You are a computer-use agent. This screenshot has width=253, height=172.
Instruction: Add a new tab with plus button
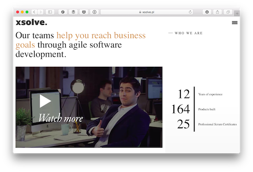coord(237,13)
